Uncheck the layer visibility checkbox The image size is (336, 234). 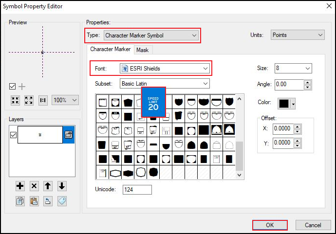[13, 135]
